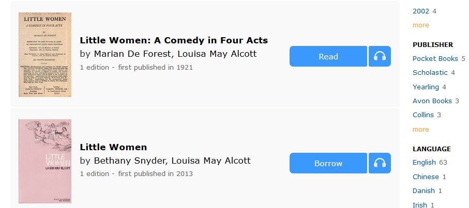Filter by publisher Scholastic

point(430,72)
